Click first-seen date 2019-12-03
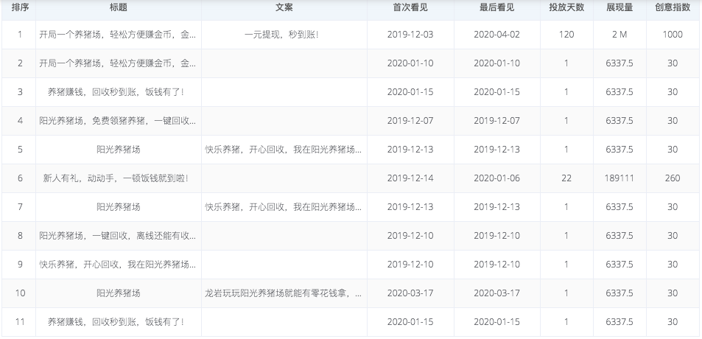 pos(410,35)
